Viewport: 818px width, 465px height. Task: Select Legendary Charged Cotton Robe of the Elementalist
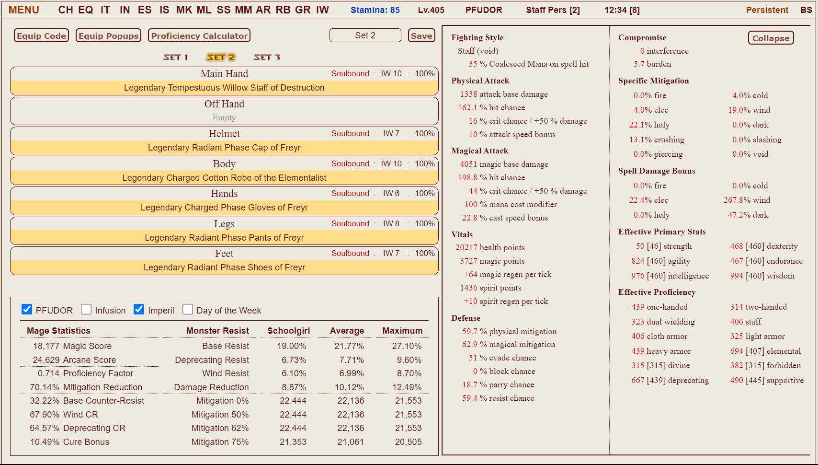(224, 178)
